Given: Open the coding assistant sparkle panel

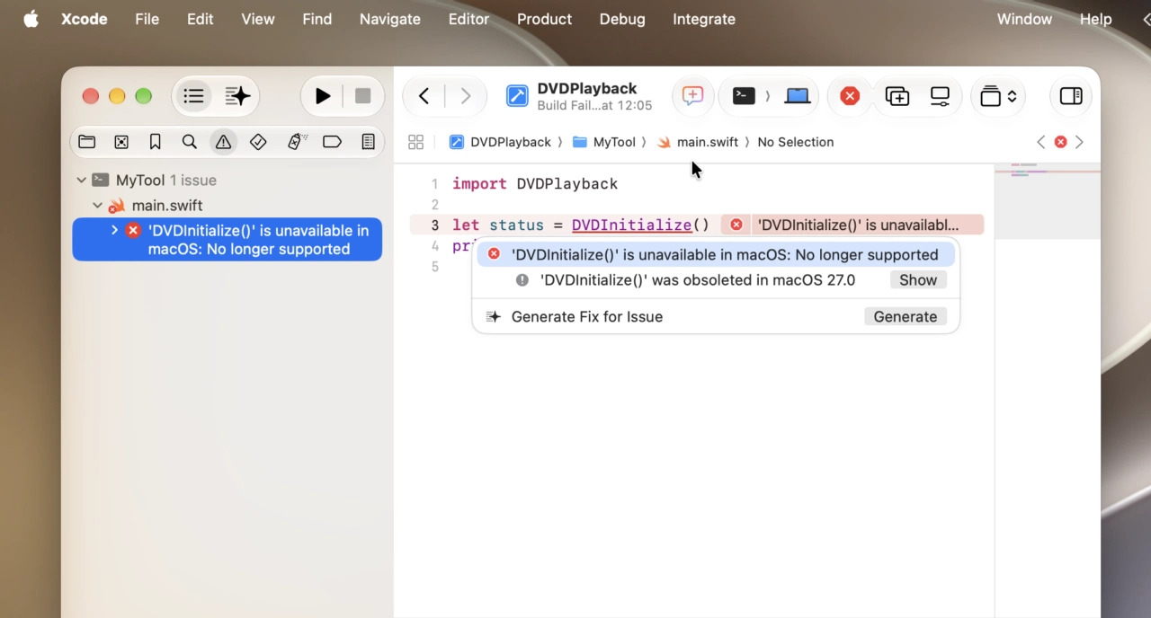Looking at the screenshot, I should [237, 96].
